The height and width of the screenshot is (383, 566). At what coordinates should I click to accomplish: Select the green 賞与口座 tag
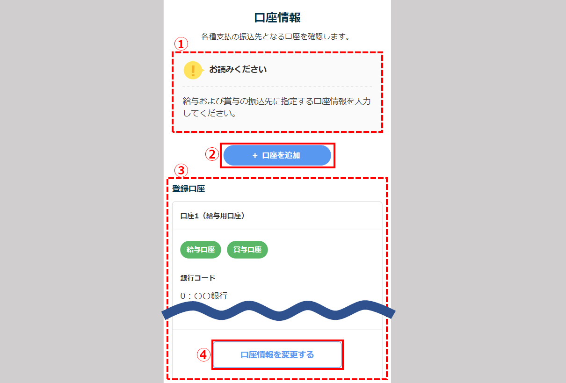(247, 250)
